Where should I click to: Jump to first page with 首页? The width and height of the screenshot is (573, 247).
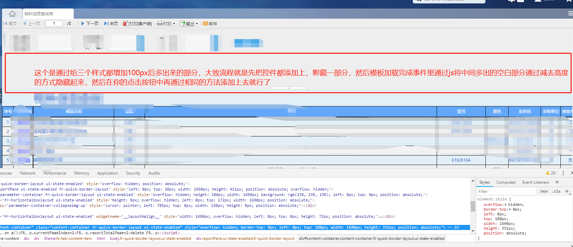tap(10, 23)
